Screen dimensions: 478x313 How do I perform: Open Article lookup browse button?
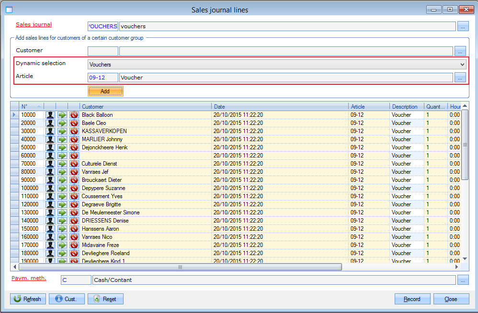click(x=460, y=77)
